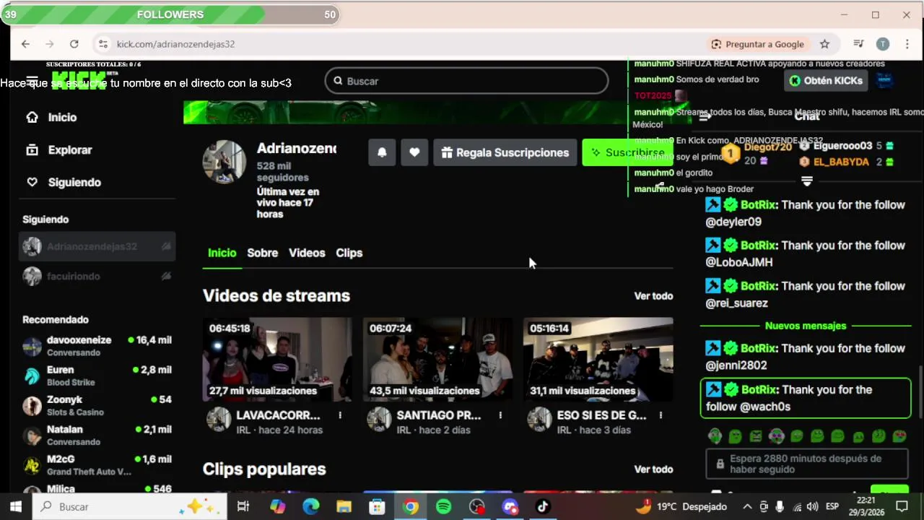The image size is (924, 520).
Task: Open the LAVACACORR stream video thumbnail
Action: [277, 359]
